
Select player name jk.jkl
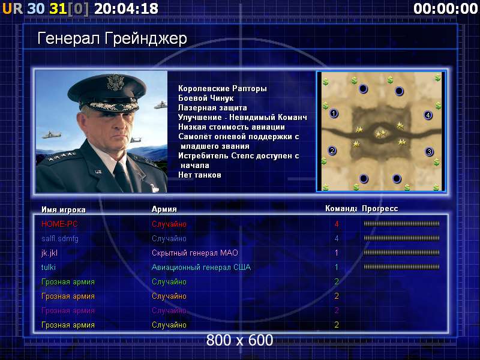coord(49,253)
